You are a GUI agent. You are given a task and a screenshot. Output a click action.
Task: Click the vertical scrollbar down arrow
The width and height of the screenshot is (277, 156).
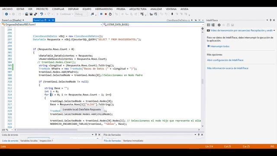coord(203,126)
